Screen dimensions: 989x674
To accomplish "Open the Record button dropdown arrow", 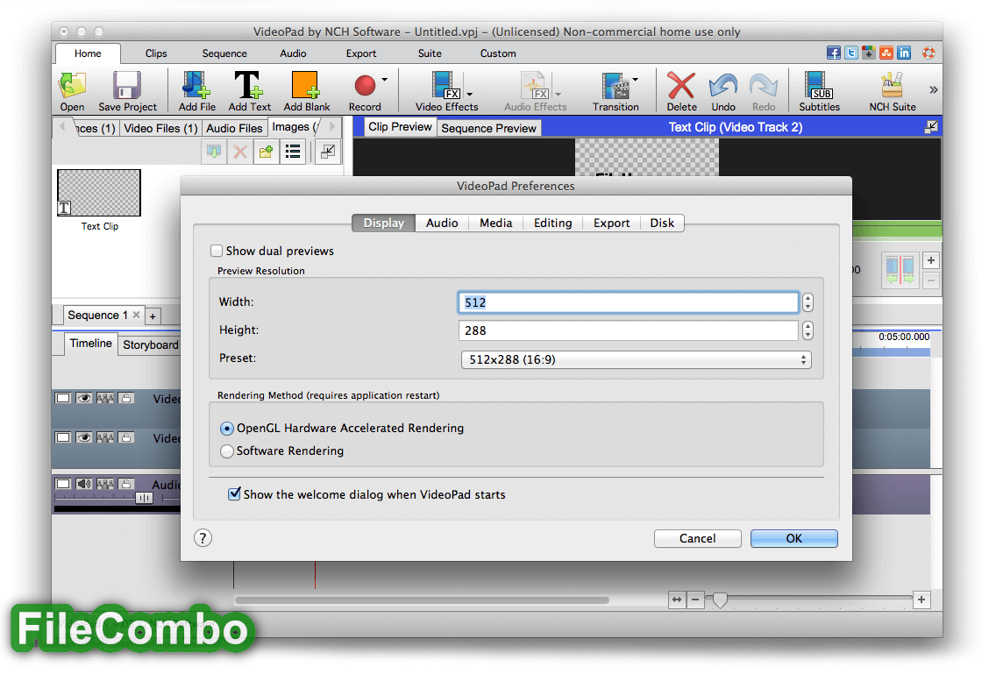I will pyautogui.click(x=384, y=81).
